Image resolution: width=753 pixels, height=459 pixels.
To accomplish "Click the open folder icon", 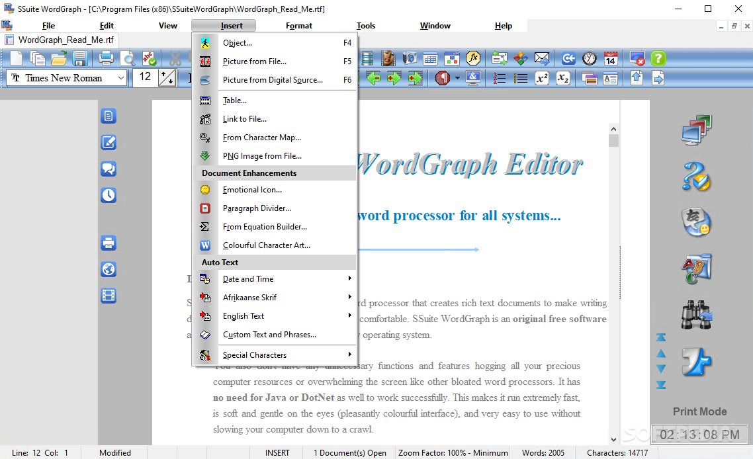I will [x=59, y=58].
